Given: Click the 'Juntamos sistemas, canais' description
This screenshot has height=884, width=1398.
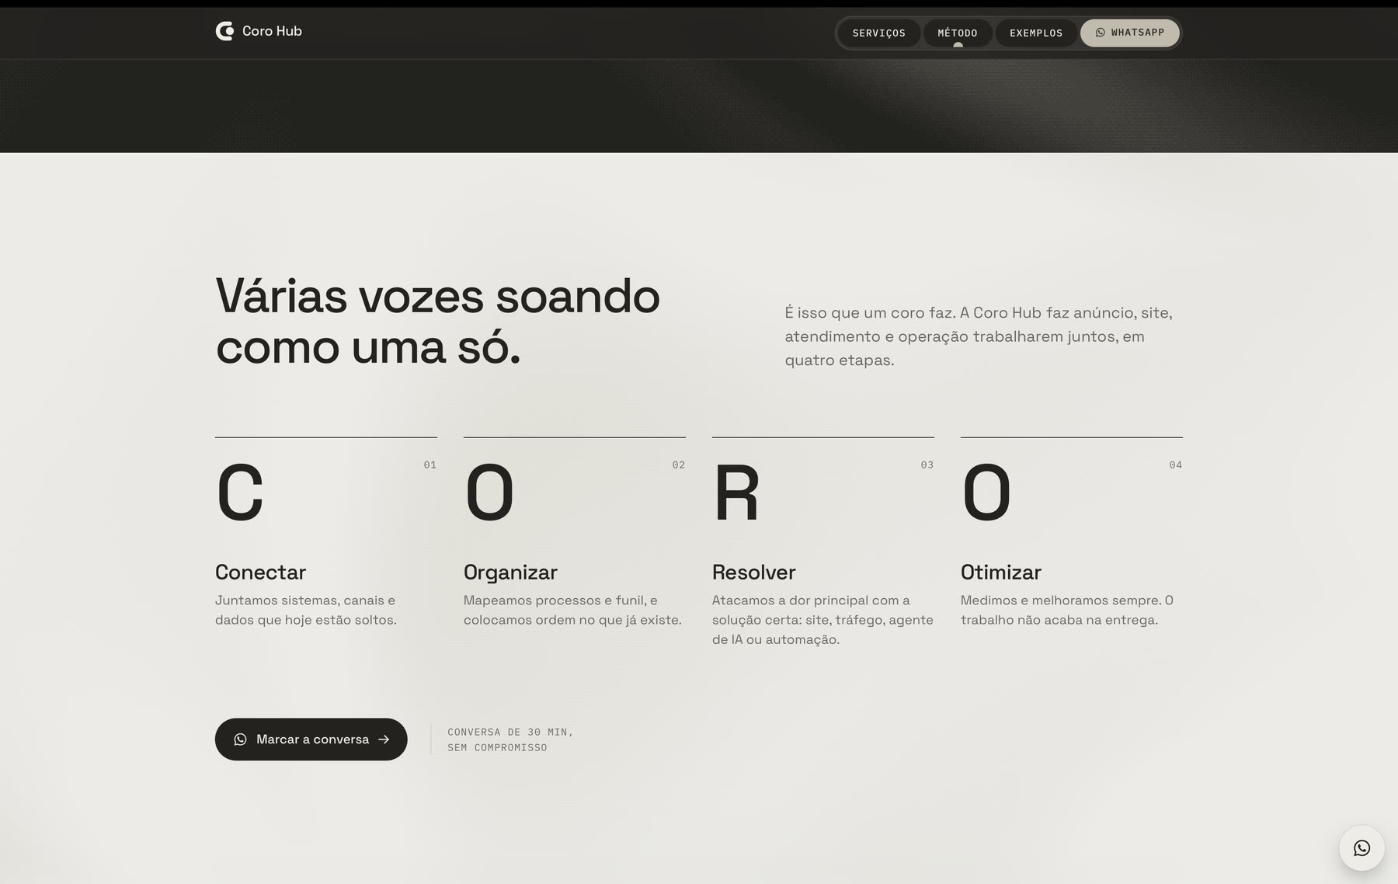Looking at the screenshot, I should tap(306, 610).
